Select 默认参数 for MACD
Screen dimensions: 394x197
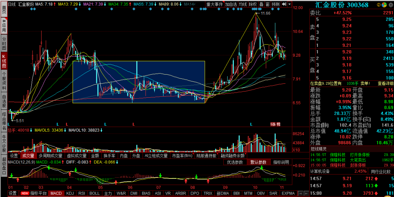pos(258,162)
